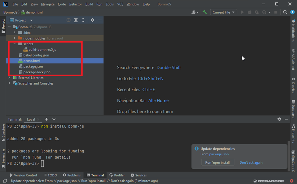Screen dimensions: 297x184
Task: Open the Current File run configuration dropdown
Action: click(223, 12)
